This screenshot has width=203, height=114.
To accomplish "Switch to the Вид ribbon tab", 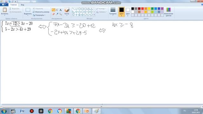I will pos(23,5).
